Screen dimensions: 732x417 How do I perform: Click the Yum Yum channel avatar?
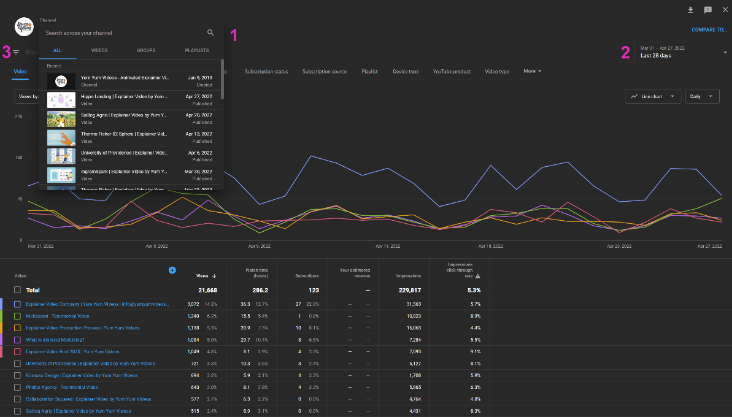point(23,26)
